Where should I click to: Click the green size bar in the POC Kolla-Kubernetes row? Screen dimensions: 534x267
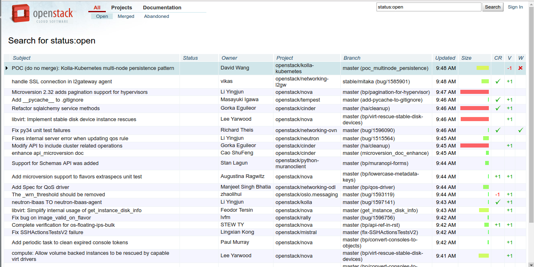(x=483, y=68)
